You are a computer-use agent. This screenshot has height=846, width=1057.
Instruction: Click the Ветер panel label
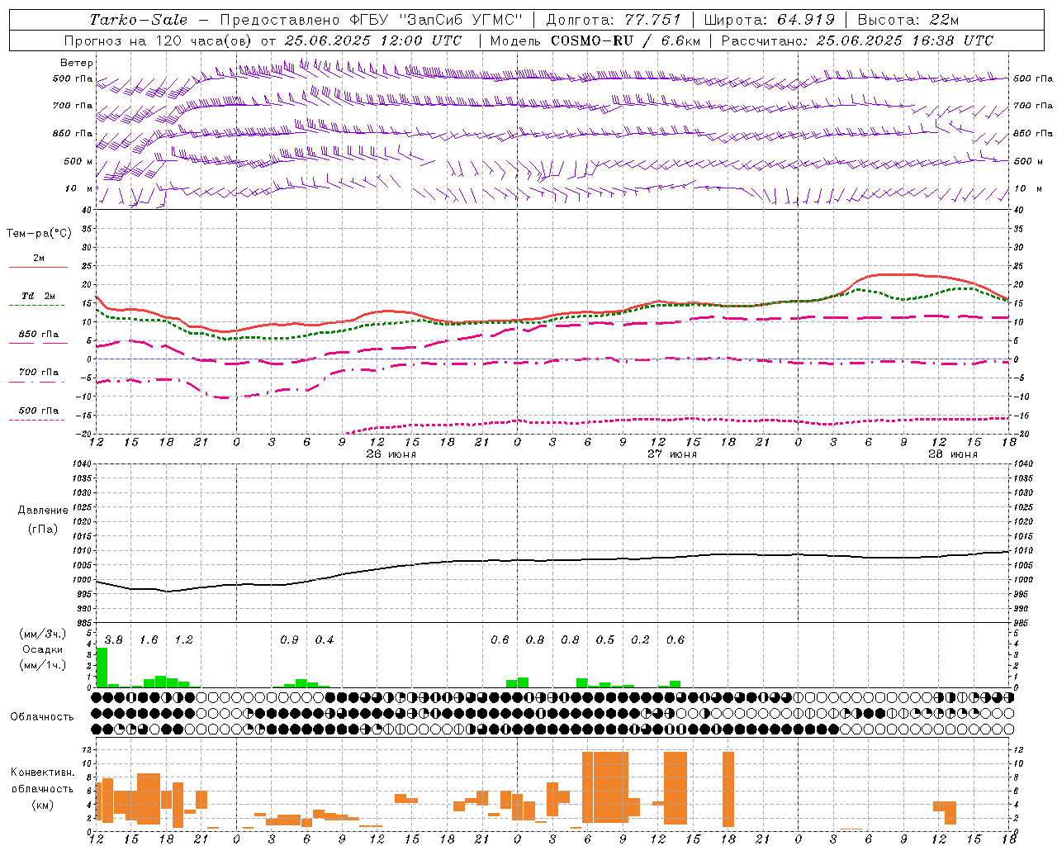[x=77, y=63]
